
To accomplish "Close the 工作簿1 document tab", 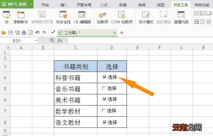I will pyautogui.click(x=114, y=33).
